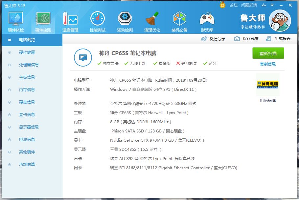Select 内存信息 in sidebar
Viewport: 299px width, 200px height.
click(x=32, y=90)
